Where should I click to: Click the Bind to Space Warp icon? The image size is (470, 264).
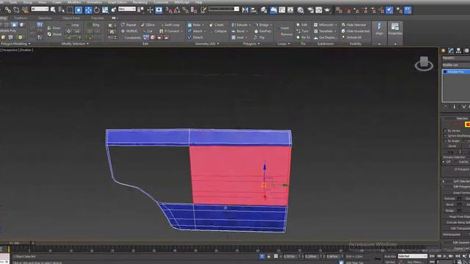25,10
